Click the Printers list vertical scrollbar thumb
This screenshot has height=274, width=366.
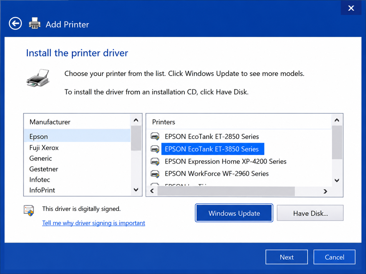pyautogui.click(x=337, y=143)
